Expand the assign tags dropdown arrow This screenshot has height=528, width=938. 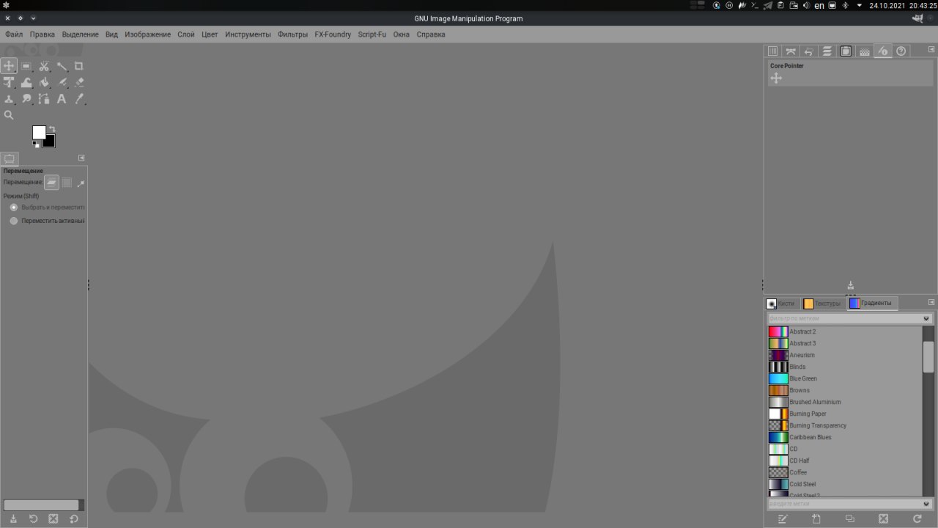pos(926,504)
